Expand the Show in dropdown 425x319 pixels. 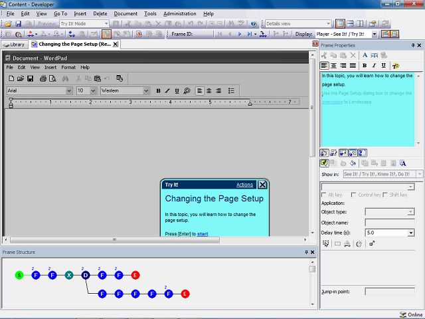coord(420,174)
